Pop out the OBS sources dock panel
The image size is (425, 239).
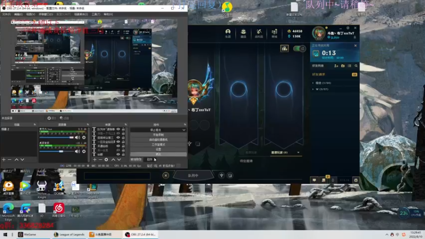pyautogui.click(x=125, y=125)
